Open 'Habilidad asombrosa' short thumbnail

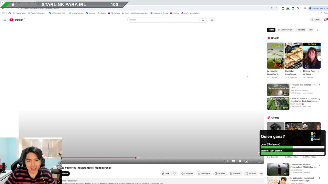(x=294, y=56)
